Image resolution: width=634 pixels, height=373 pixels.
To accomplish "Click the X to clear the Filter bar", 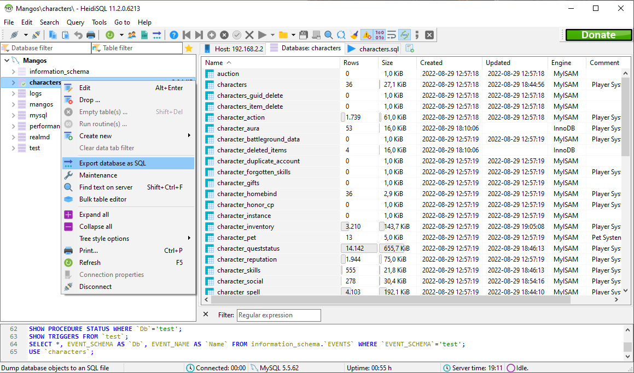I will click(x=206, y=315).
